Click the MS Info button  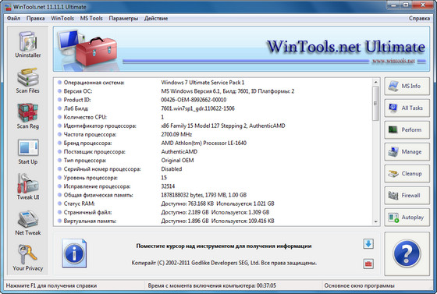[x=407, y=87]
